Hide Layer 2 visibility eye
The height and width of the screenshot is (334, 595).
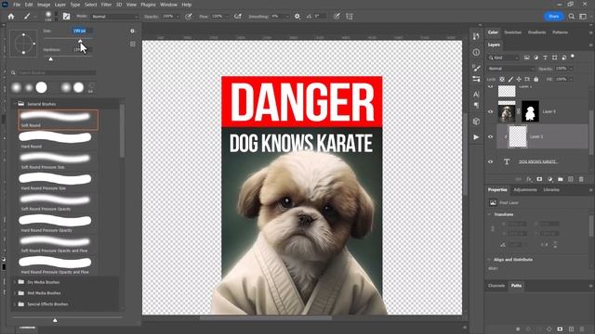pos(491,136)
